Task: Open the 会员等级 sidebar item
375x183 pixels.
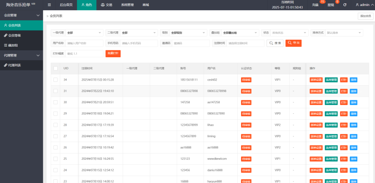Action: click(x=22, y=35)
